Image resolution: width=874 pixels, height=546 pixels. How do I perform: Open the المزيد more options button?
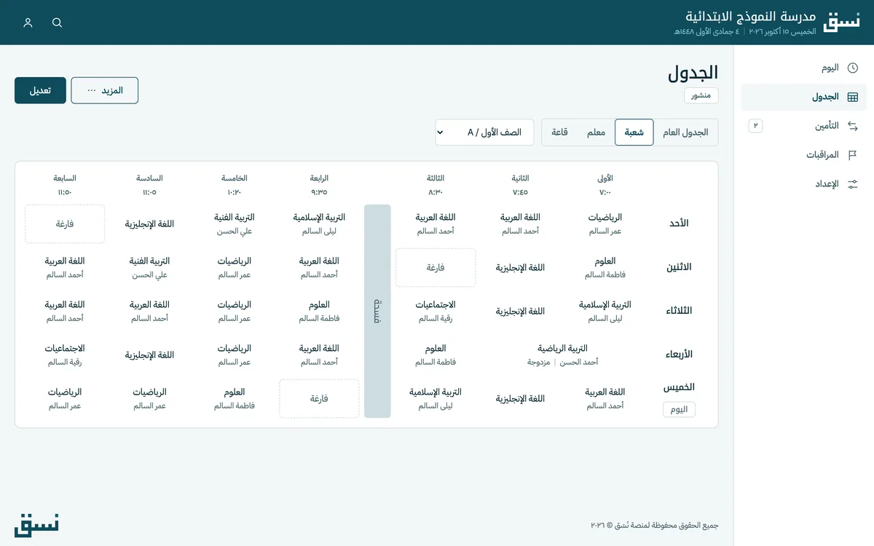click(x=104, y=90)
